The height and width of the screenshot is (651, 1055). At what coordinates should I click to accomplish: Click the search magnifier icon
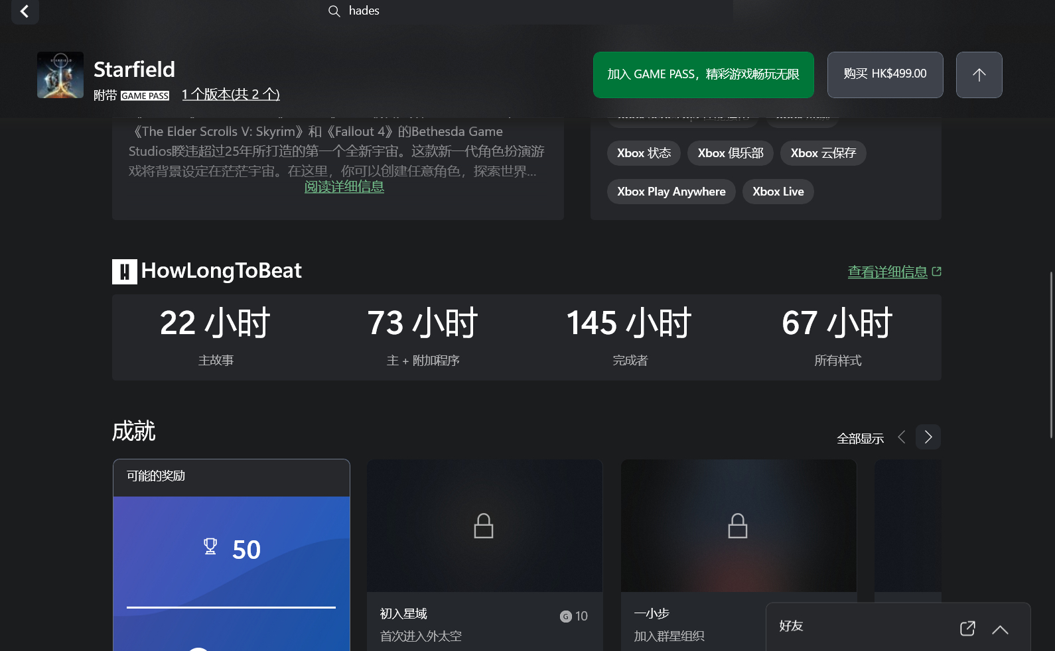point(334,11)
